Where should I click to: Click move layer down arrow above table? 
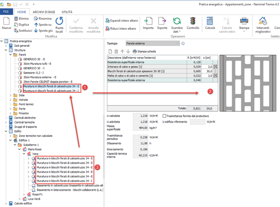coord(128,51)
